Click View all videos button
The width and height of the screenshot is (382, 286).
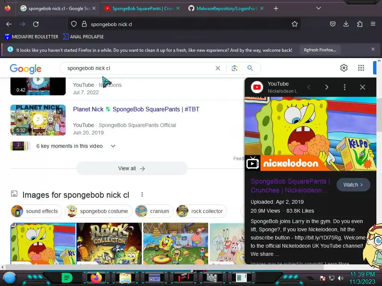click(132, 168)
